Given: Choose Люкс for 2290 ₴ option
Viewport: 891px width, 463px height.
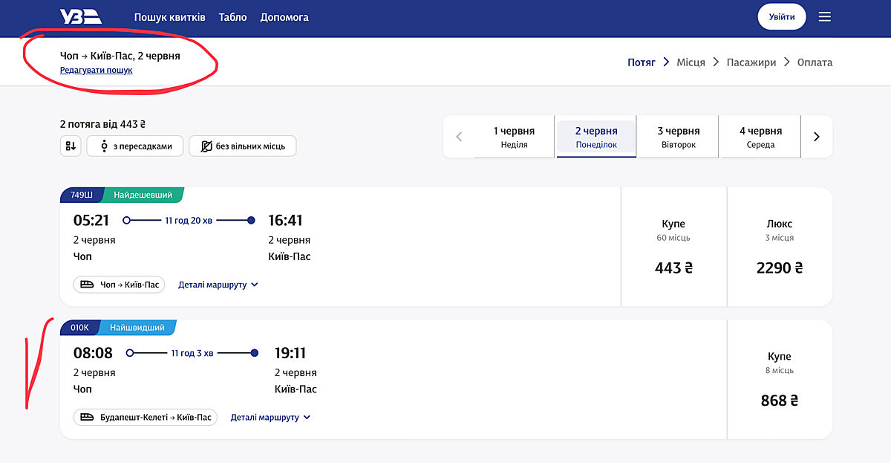Looking at the screenshot, I should (779, 247).
